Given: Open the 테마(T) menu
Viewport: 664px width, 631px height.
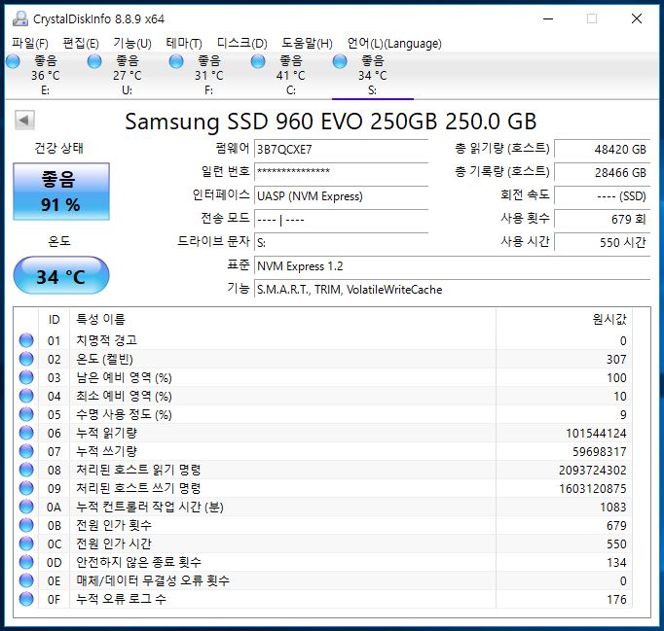Looking at the screenshot, I should coord(184,43).
